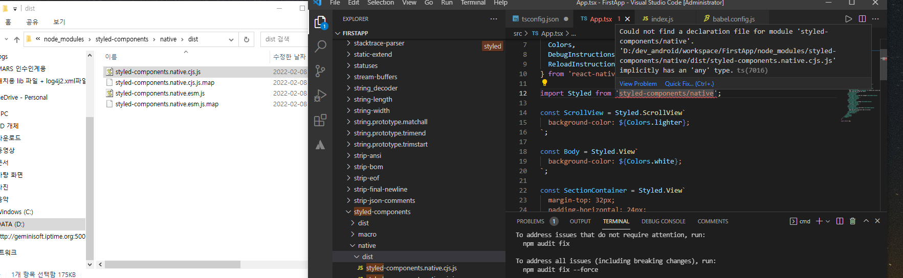This screenshot has height=278, width=903.
Task: Switch to the tsconfig.json editor tab
Action: (x=540, y=19)
